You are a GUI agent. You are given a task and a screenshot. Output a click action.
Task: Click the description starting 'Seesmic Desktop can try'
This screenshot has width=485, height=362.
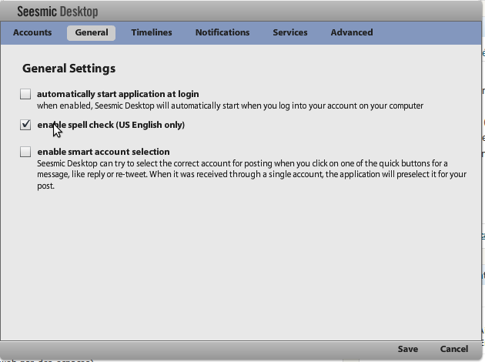pyautogui.click(x=252, y=175)
